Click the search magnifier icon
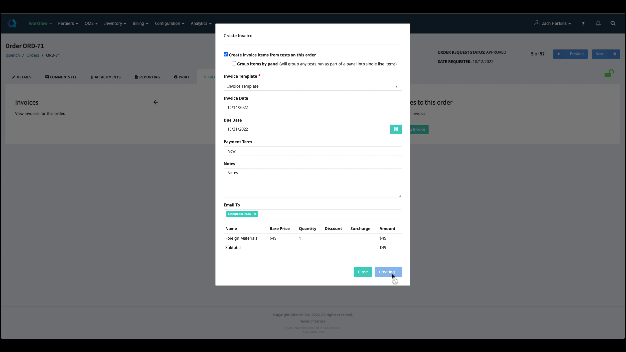This screenshot has width=626, height=352. [613, 23]
